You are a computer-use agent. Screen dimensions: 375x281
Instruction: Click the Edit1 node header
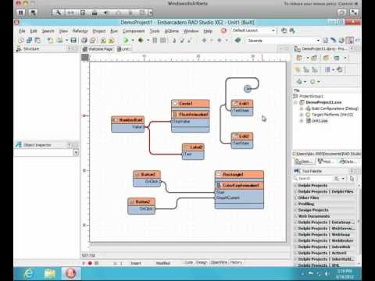pos(242,104)
